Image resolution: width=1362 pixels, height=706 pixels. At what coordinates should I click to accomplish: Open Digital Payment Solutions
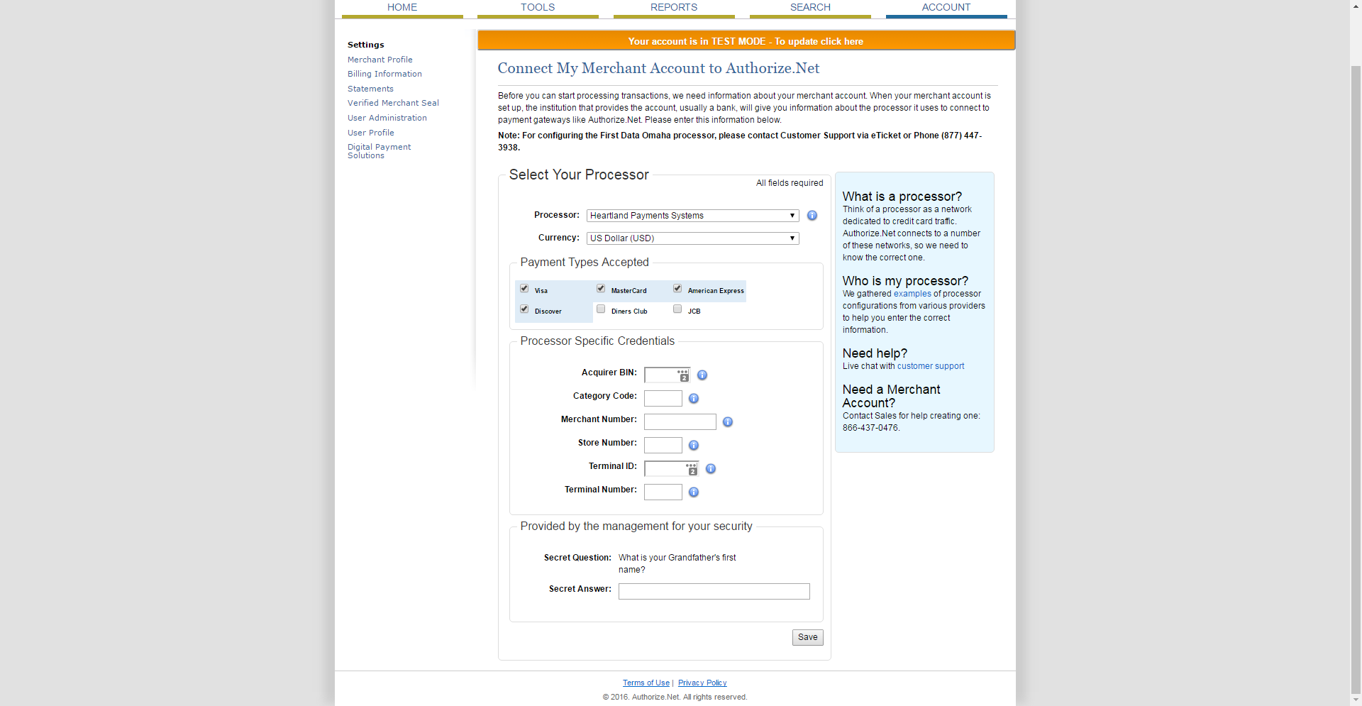[x=380, y=151]
